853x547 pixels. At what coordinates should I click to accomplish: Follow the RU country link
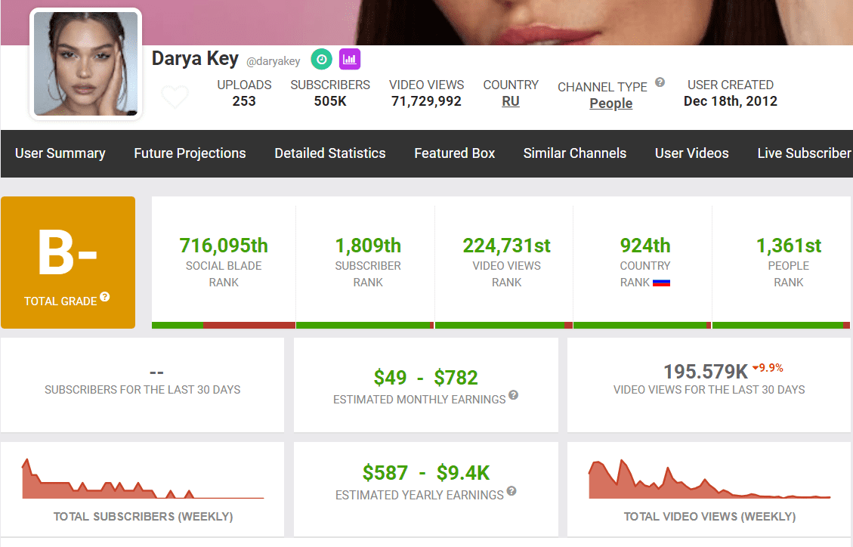510,101
